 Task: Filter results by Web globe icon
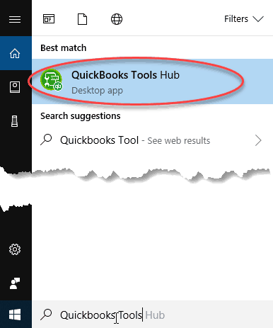pos(117,19)
